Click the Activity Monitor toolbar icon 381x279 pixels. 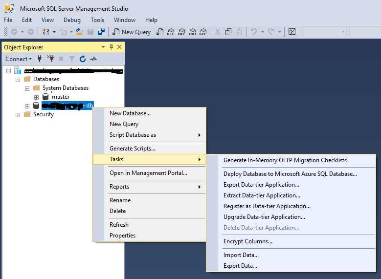coord(292,32)
